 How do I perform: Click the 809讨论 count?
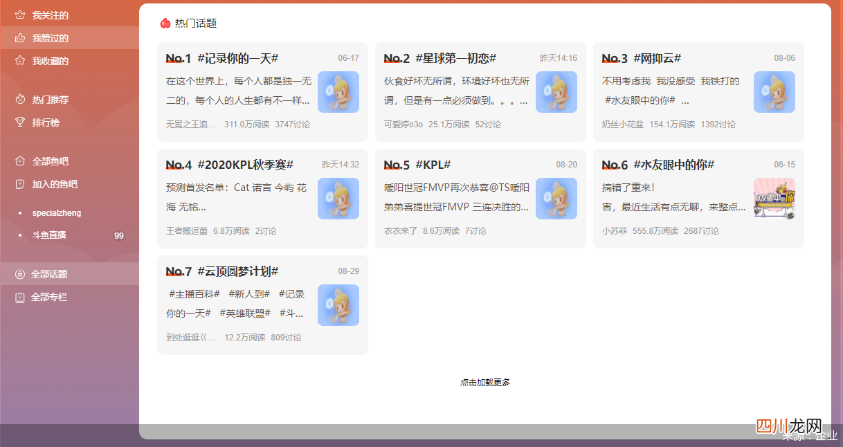click(286, 338)
